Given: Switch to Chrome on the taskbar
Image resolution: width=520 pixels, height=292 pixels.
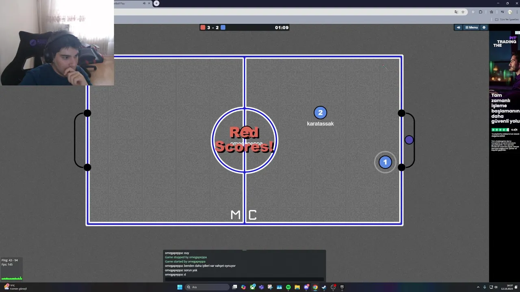Looking at the screenshot, I should pyautogui.click(x=315, y=287).
